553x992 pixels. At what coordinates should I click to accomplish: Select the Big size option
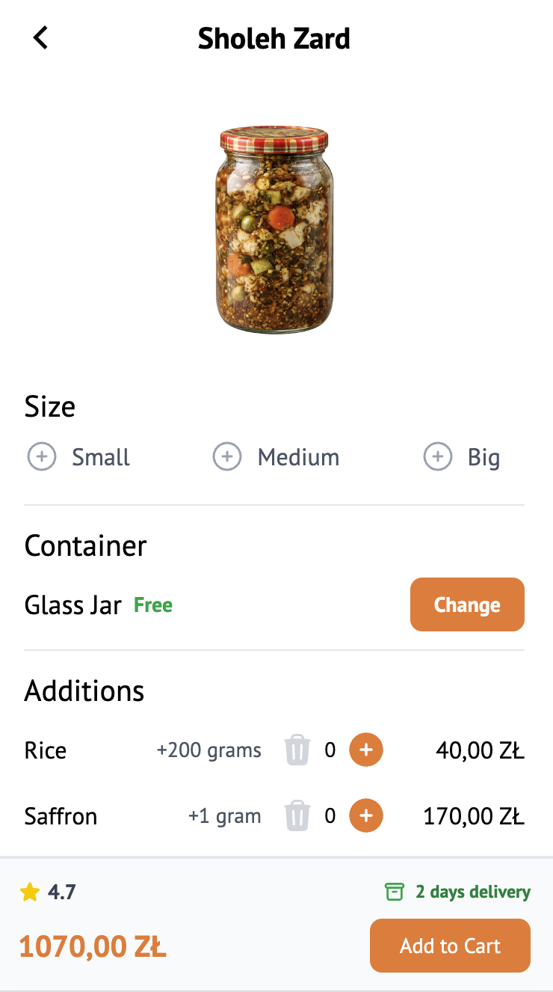(x=438, y=456)
